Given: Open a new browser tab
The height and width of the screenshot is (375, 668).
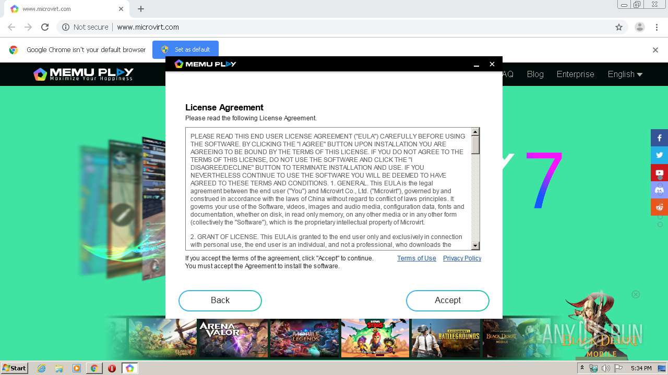Looking at the screenshot, I should [x=141, y=9].
